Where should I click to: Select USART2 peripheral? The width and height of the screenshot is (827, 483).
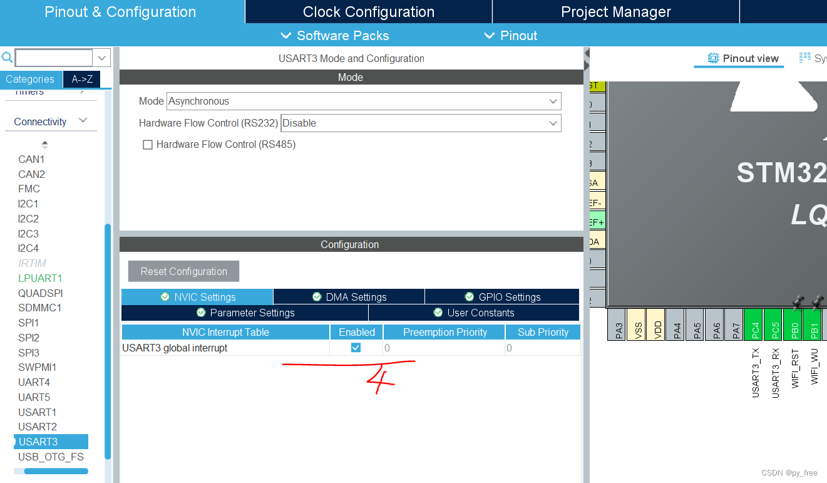click(37, 427)
